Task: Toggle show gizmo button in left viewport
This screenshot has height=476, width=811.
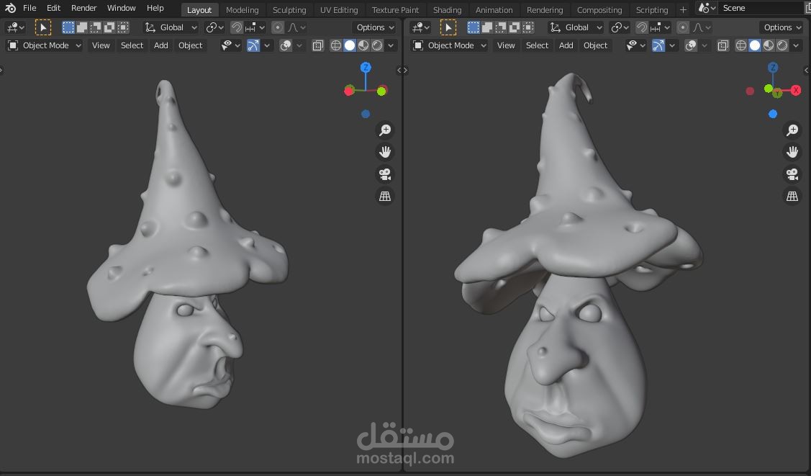Action: click(253, 45)
